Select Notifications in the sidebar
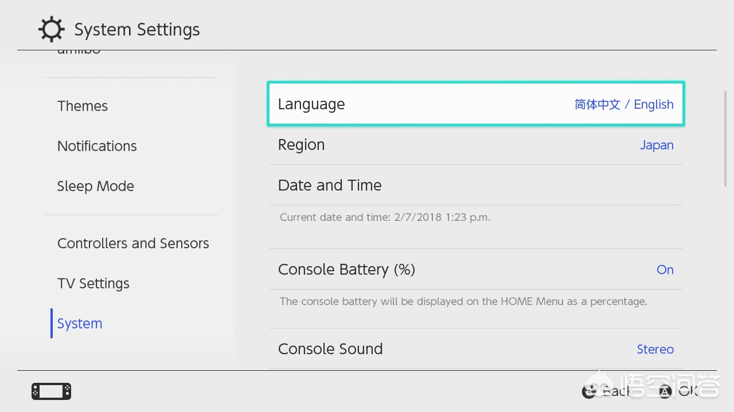734x412 pixels. [97, 146]
